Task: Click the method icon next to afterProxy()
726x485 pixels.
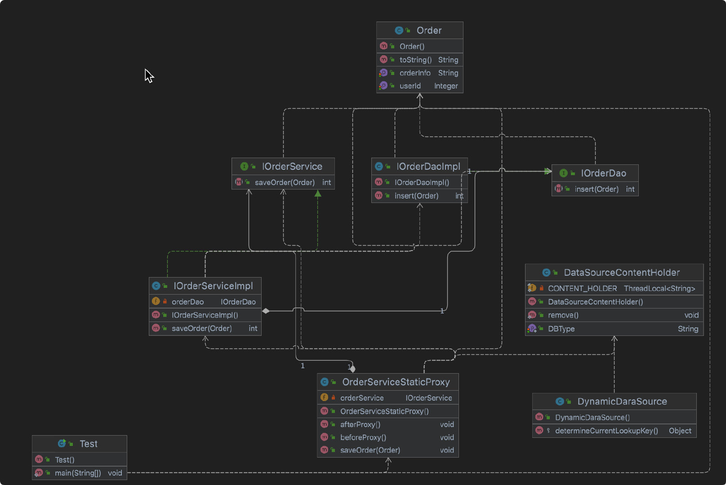Action: click(x=324, y=424)
